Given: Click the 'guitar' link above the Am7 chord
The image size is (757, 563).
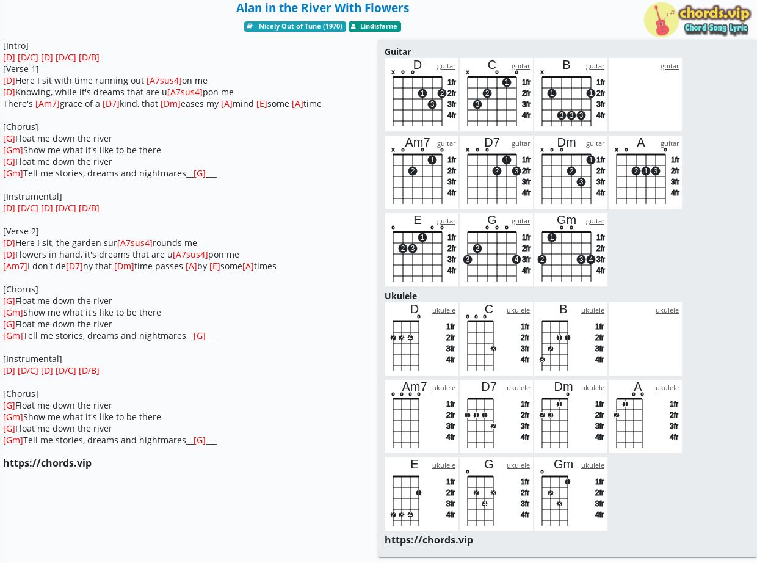Looking at the screenshot, I should pyautogui.click(x=446, y=143).
